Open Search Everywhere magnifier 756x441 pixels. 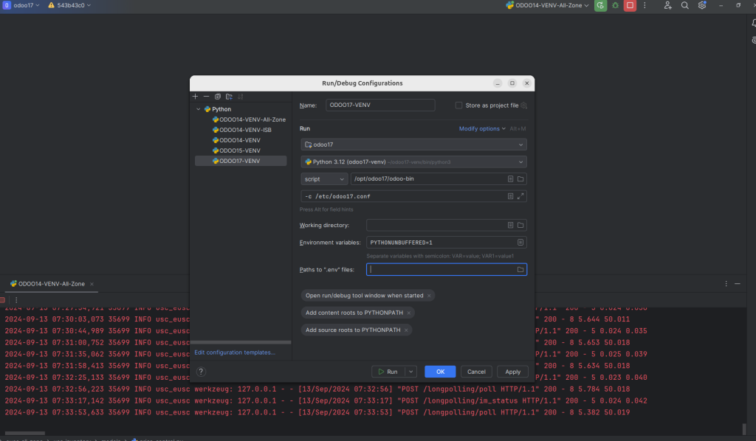(684, 5)
